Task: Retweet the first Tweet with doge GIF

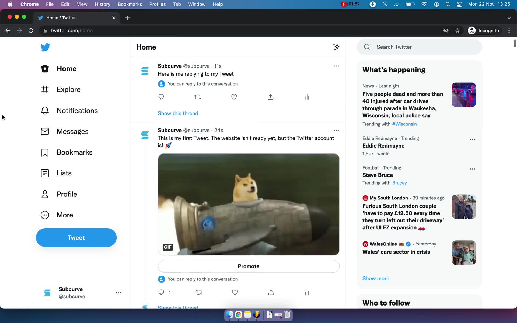Action: (199, 292)
